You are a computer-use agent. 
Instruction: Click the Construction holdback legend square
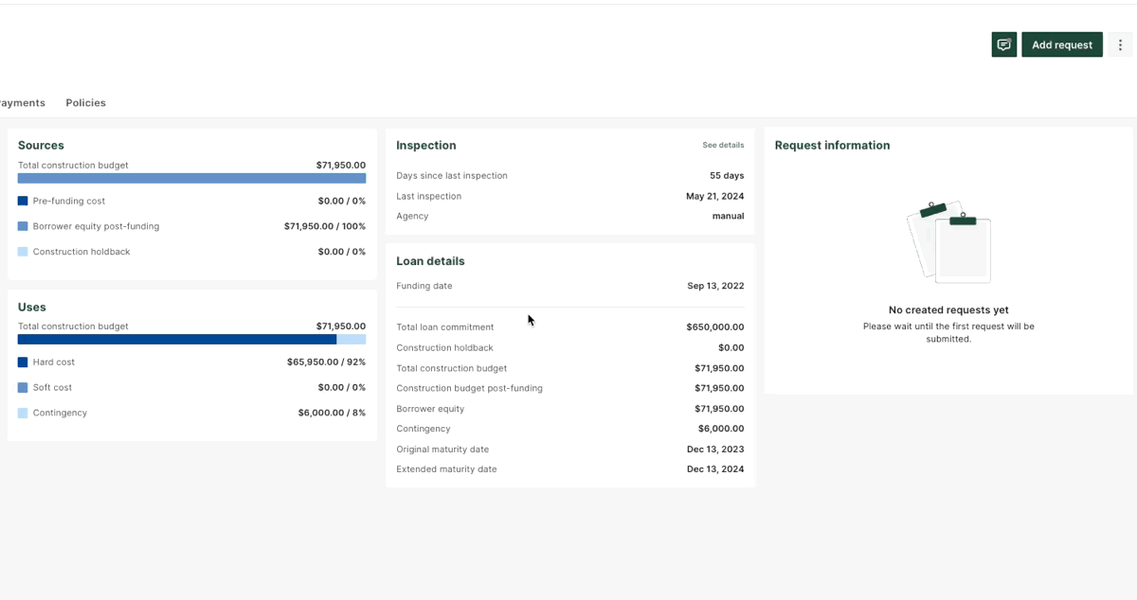pyautogui.click(x=23, y=252)
